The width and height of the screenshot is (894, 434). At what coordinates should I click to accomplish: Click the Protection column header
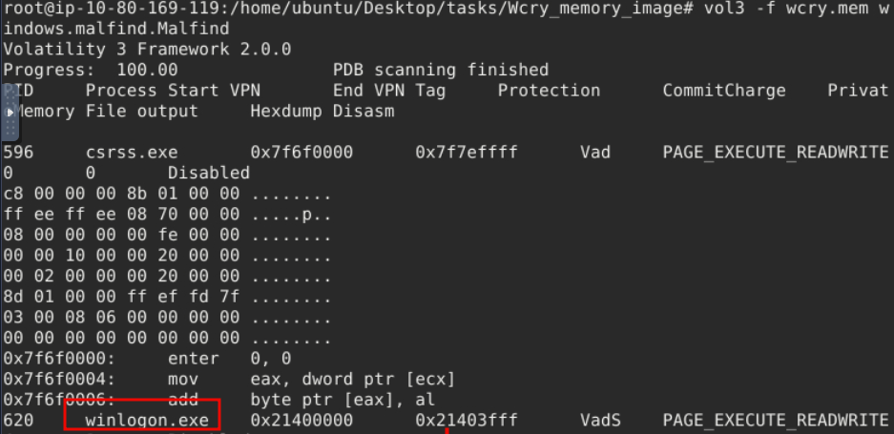pyautogui.click(x=549, y=91)
